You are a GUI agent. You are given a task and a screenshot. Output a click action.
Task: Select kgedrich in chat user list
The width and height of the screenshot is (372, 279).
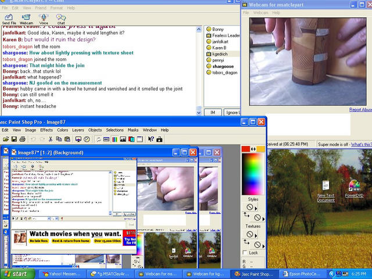(220, 54)
